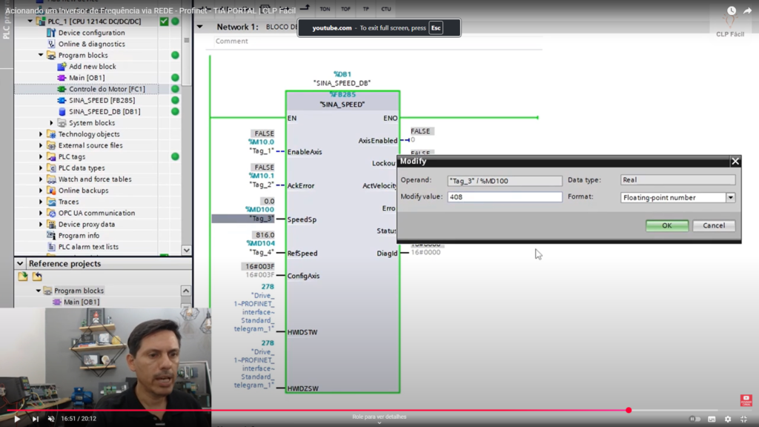Exit full screen using the player icon
759x427 pixels.
[744, 420]
